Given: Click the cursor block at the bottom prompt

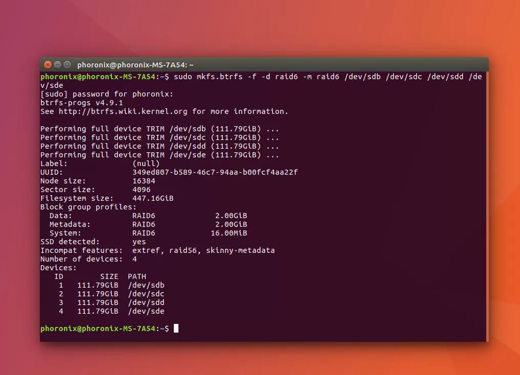Looking at the screenshot, I should [176, 329].
